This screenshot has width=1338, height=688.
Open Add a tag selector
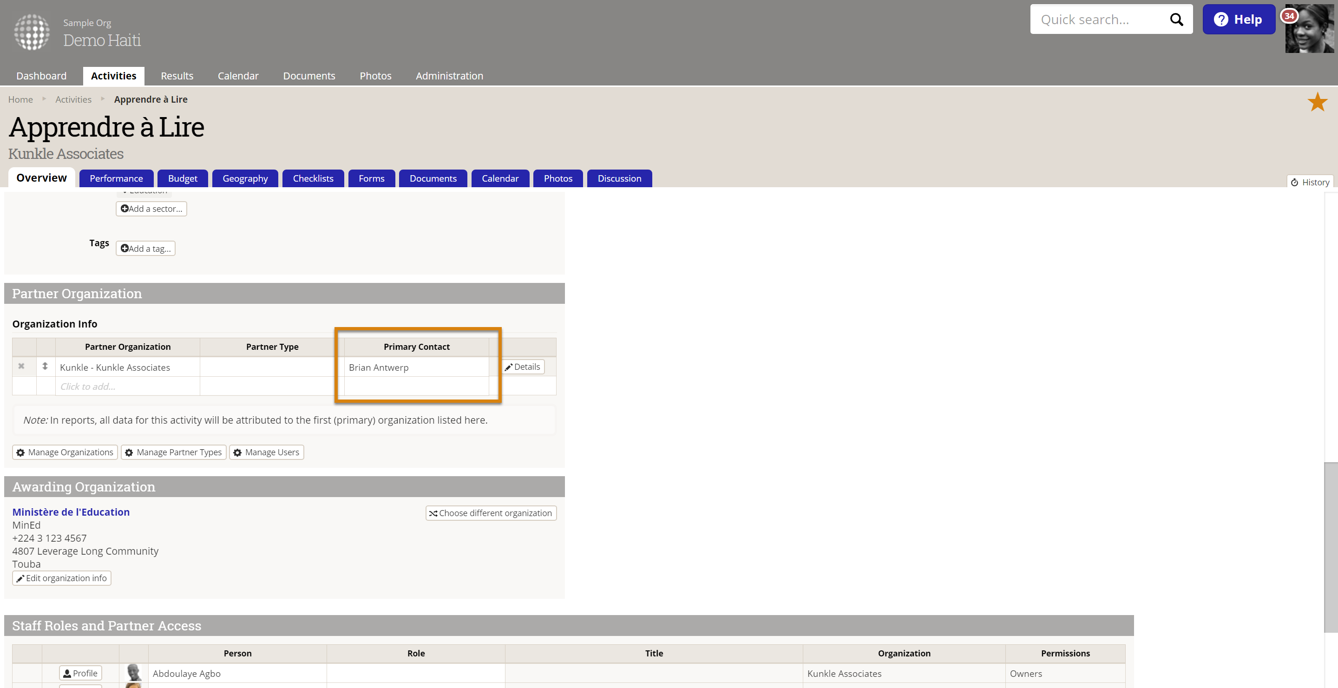tap(145, 249)
